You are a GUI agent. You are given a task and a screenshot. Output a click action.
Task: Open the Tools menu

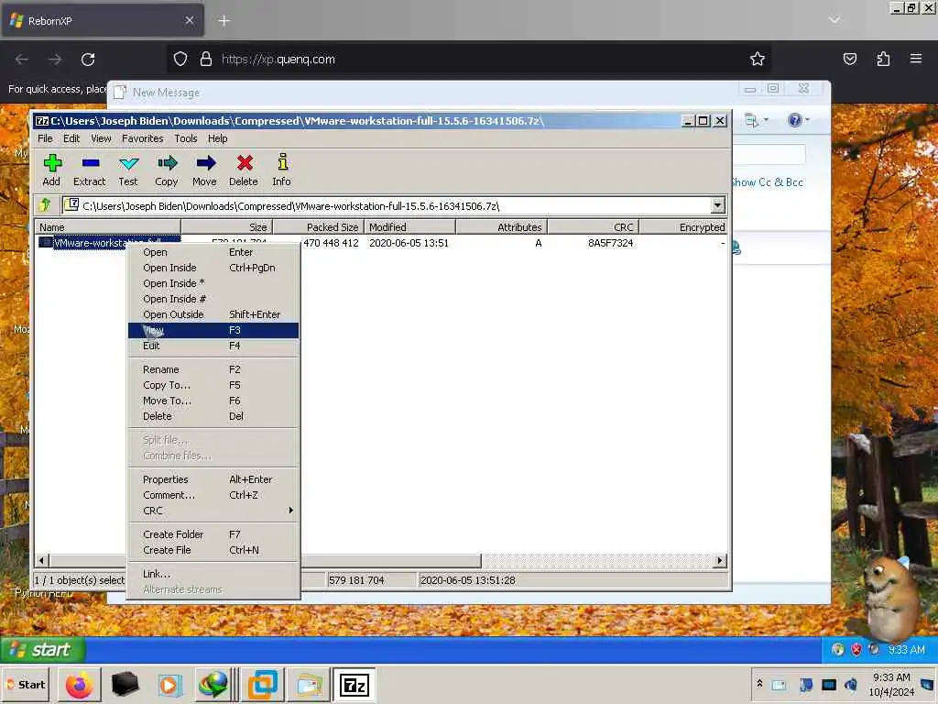[x=185, y=138]
